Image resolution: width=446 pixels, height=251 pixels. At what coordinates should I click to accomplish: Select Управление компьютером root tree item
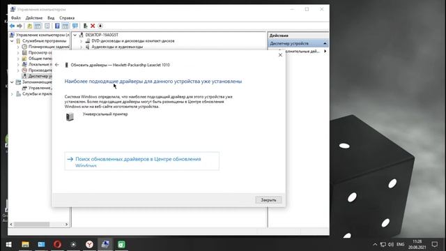coord(42,35)
